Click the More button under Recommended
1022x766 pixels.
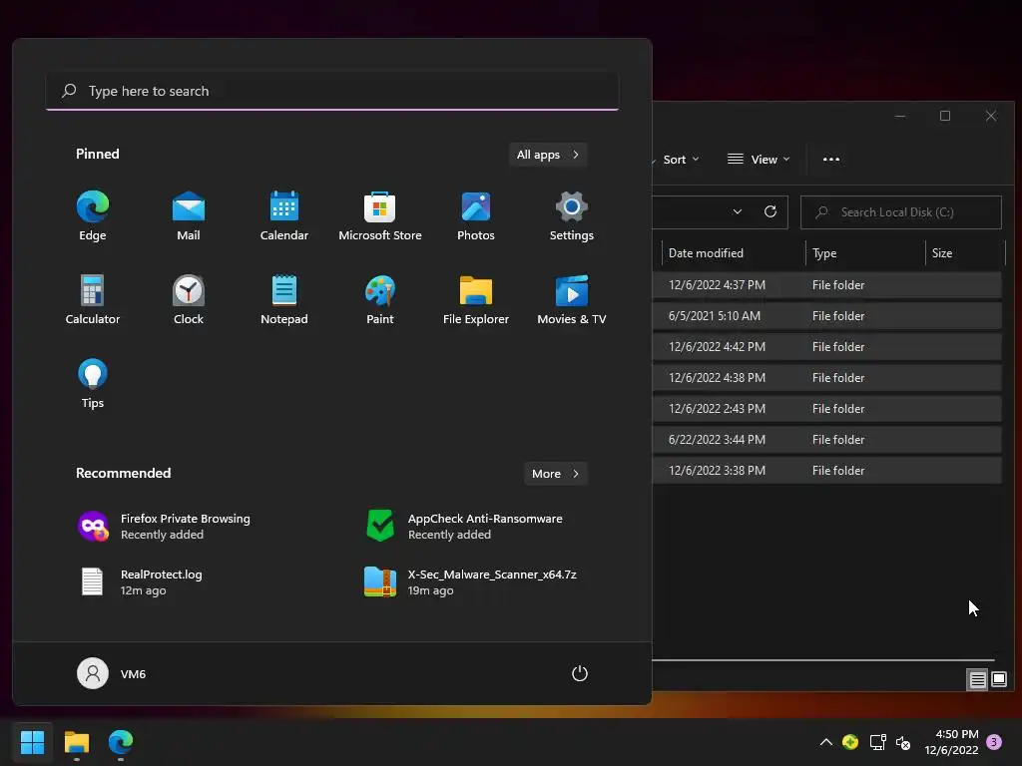555,474
